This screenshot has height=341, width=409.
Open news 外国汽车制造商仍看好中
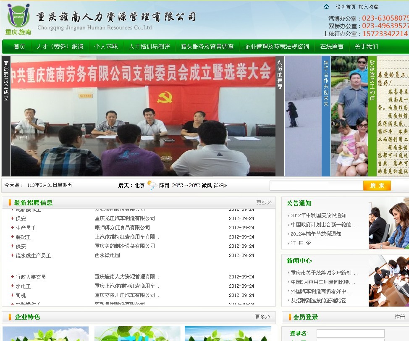(x=322, y=291)
